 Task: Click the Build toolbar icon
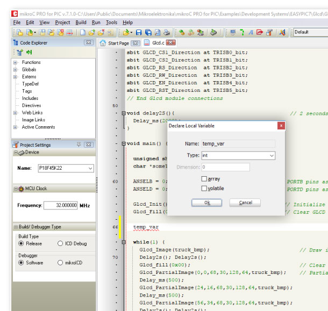point(182,32)
